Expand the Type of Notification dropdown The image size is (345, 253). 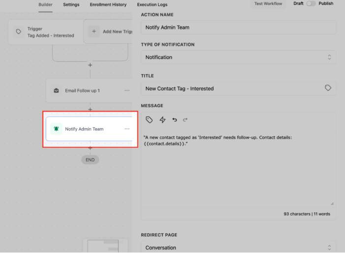[238, 57]
